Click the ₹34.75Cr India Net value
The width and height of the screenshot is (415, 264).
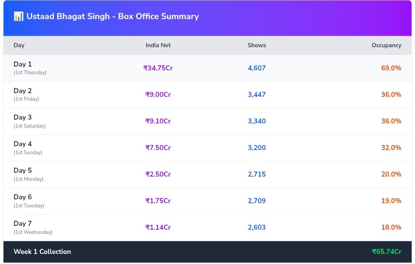pos(158,68)
